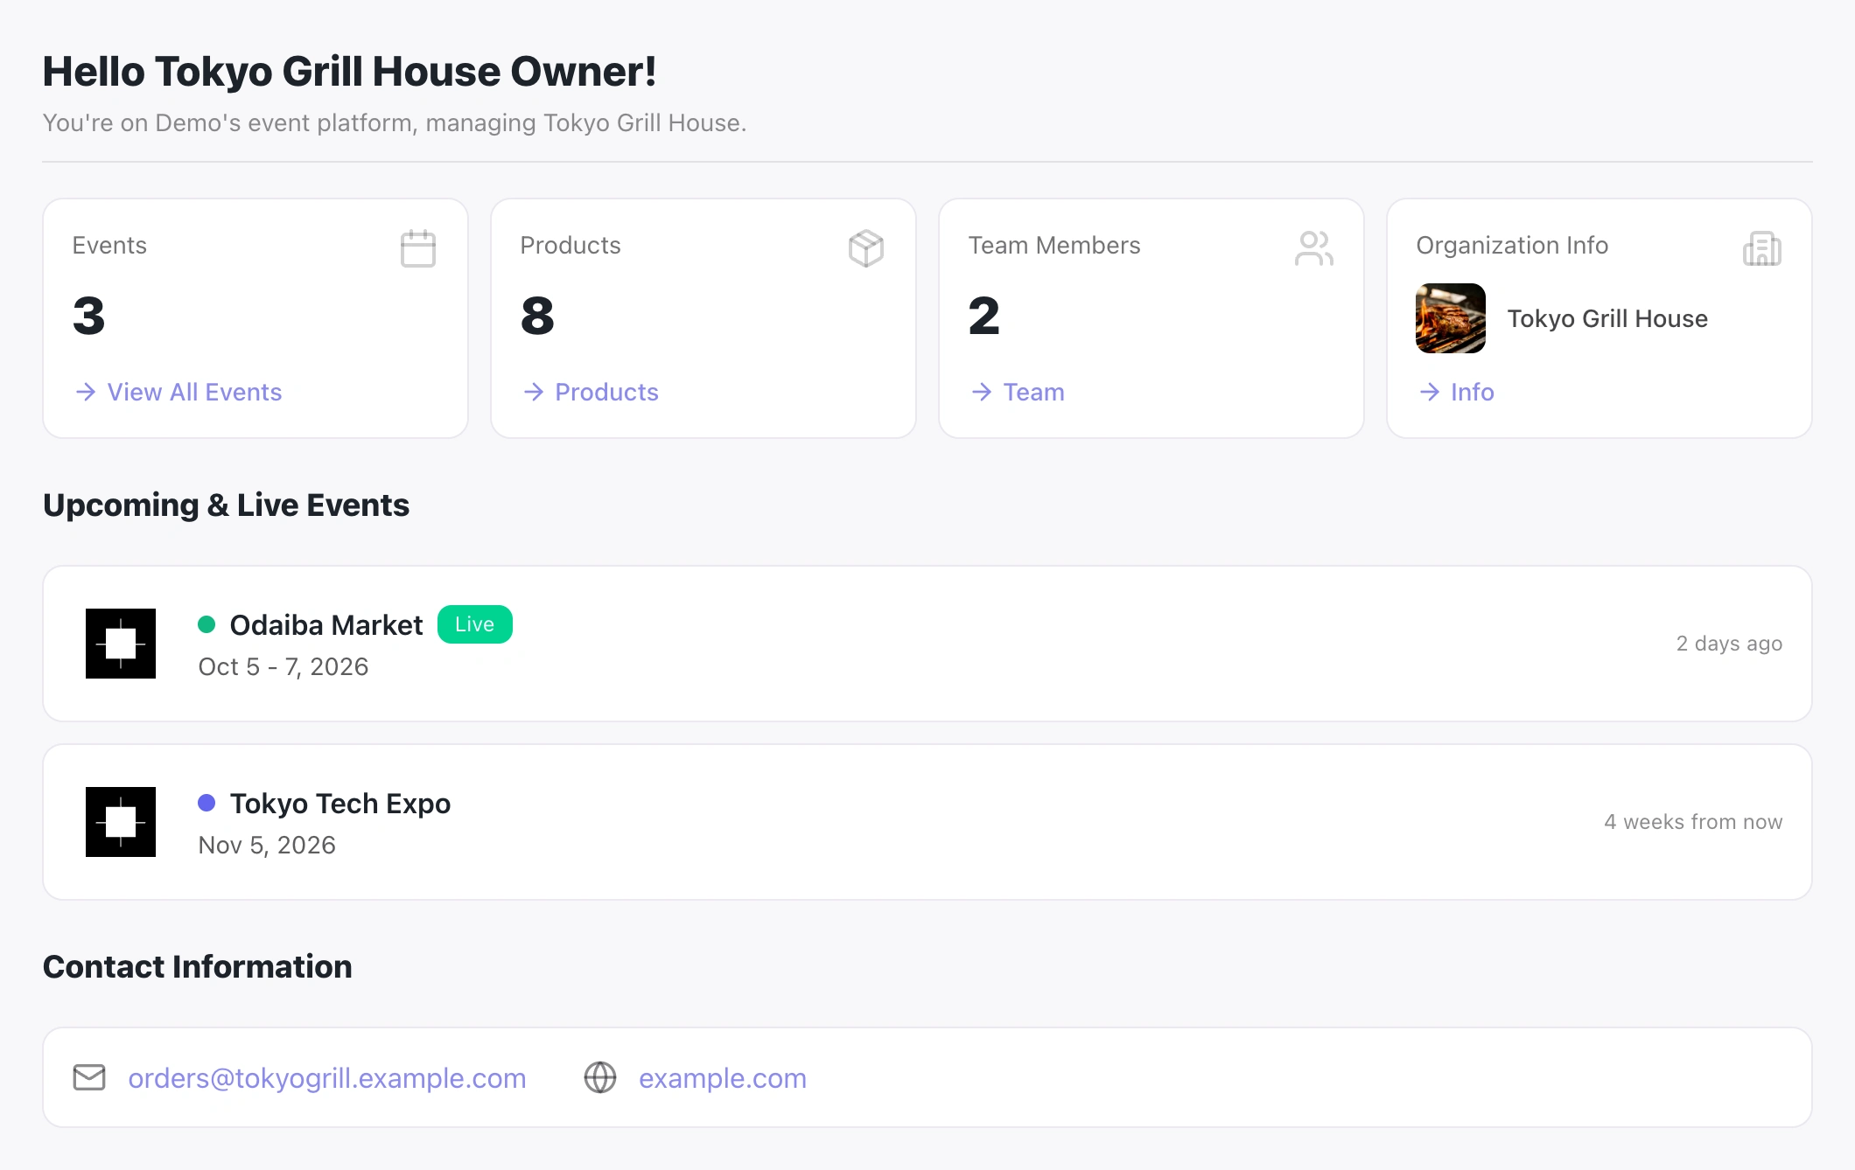Click the people icon in Team Members card
Screen dimensions: 1855x1170
[x=1314, y=248]
